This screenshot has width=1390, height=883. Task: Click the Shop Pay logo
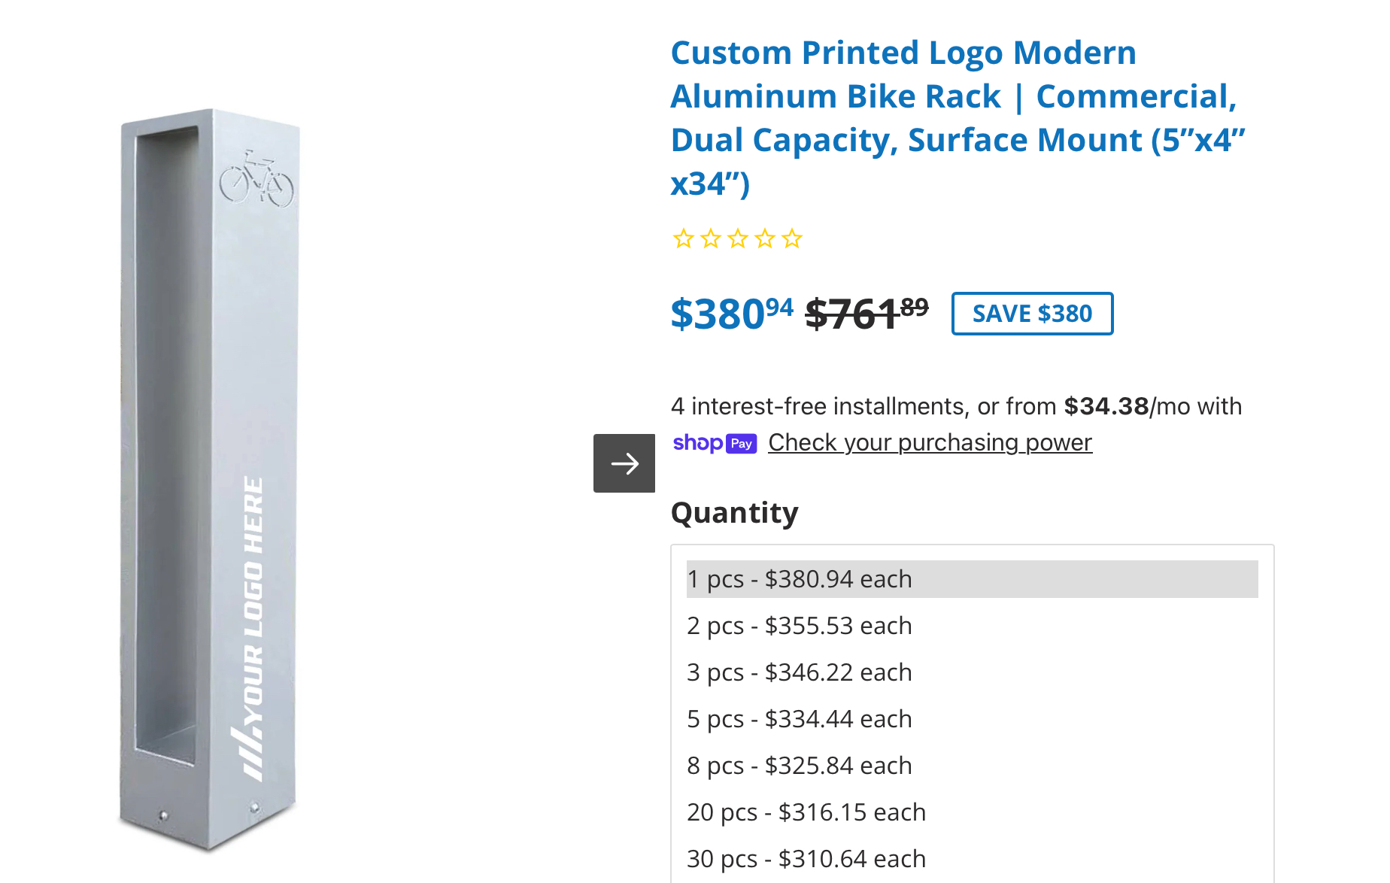715,443
